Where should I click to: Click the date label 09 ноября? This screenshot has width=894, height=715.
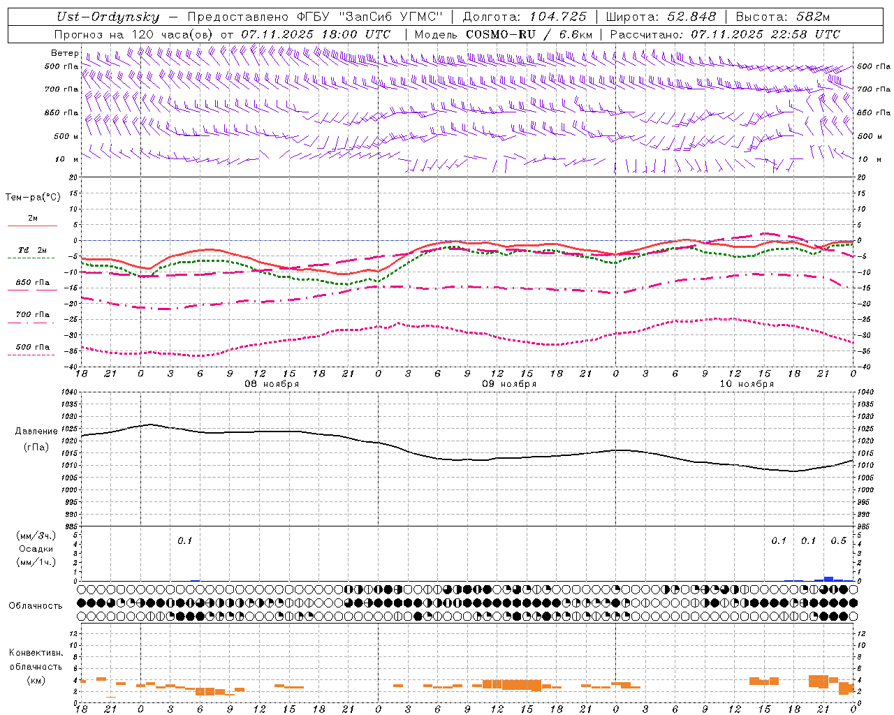509,384
